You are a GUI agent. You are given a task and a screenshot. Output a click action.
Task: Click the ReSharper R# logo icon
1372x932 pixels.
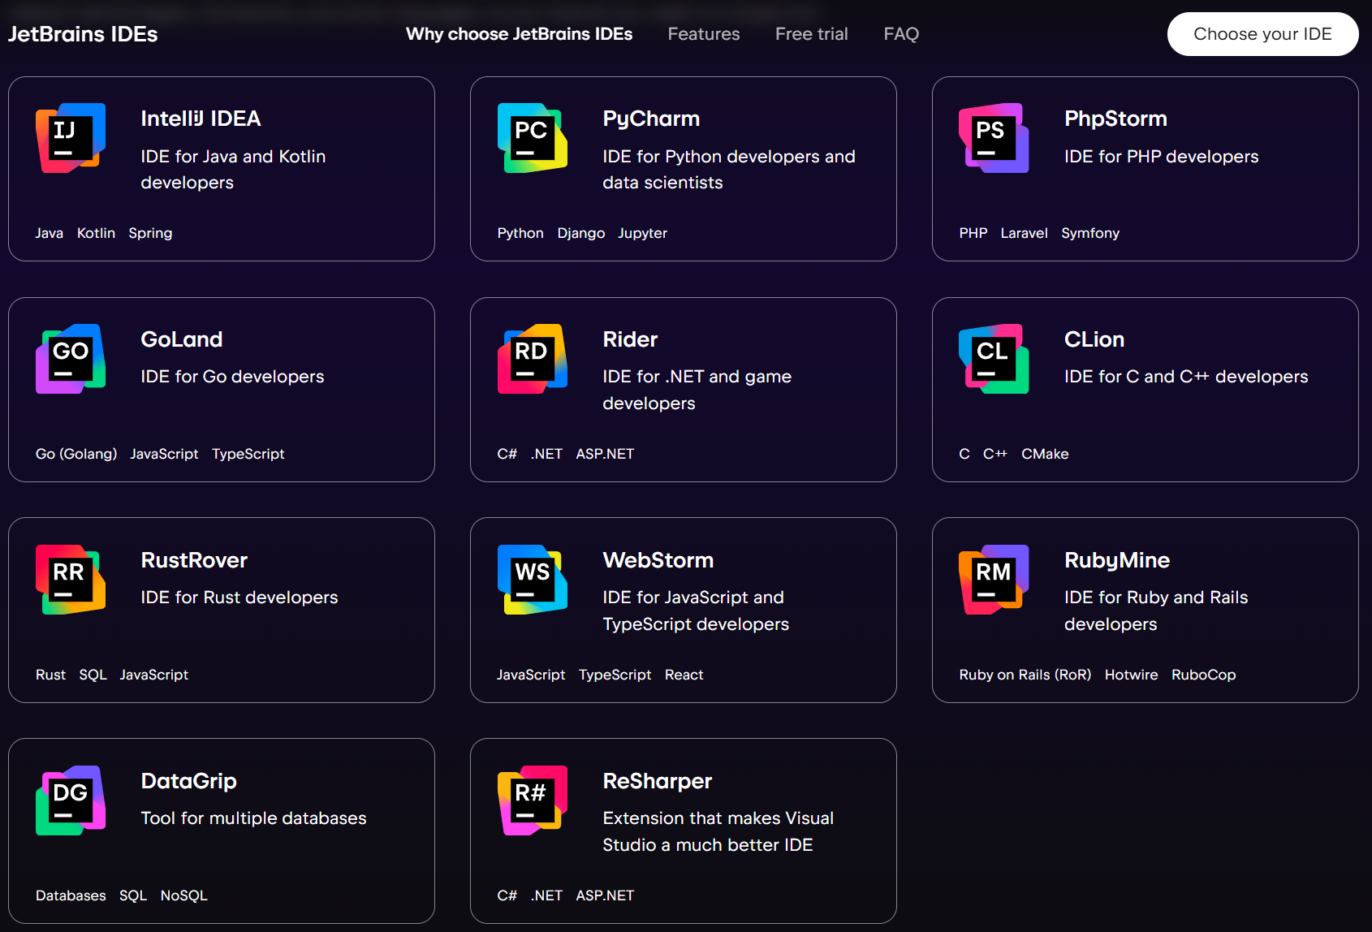click(533, 800)
